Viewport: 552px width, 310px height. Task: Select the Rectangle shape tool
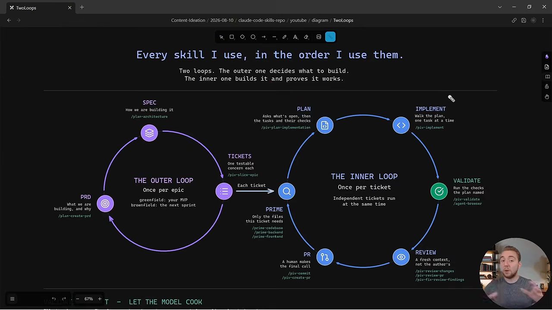[x=232, y=37]
